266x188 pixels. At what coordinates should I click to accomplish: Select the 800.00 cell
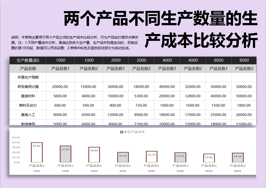(115, 105)
